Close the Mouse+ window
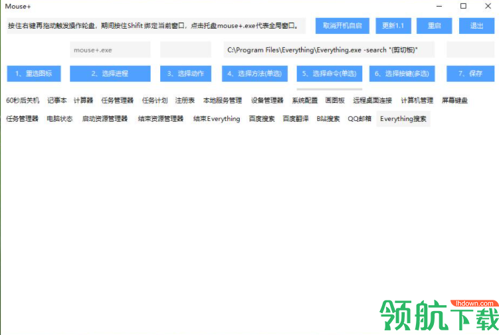499x335 pixels. [488, 6]
